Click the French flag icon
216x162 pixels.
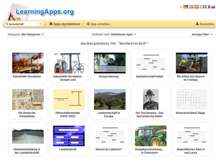tap(202, 7)
